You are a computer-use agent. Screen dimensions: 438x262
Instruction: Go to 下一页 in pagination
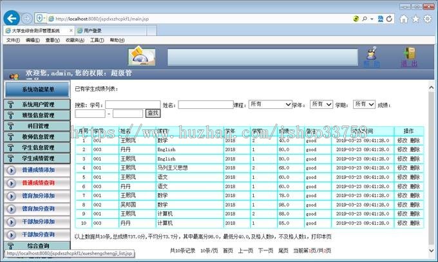click(x=265, y=250)
